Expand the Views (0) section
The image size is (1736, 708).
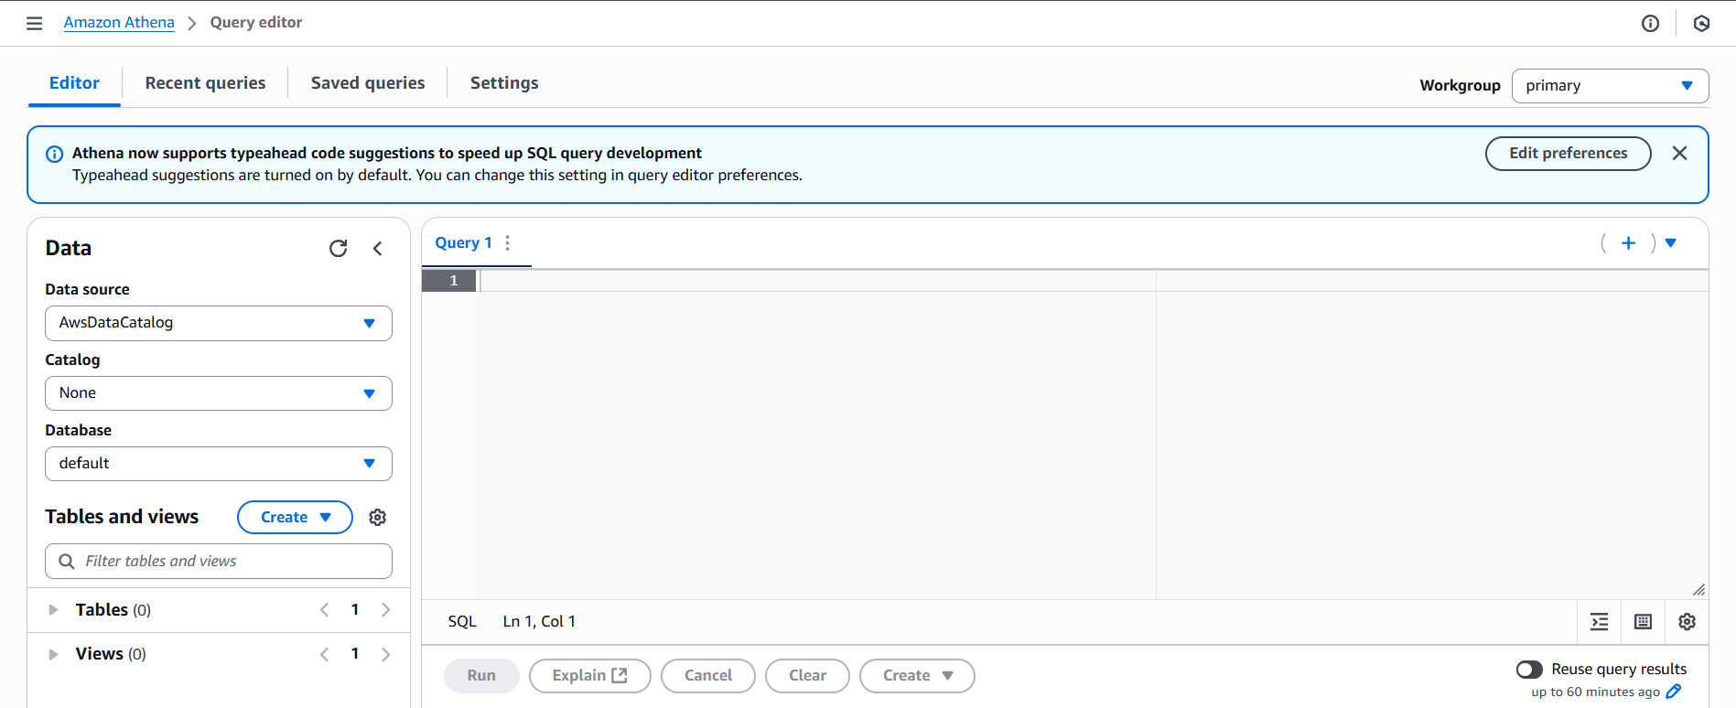(53, 654)
